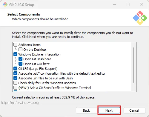Check the On the Desktop option
Image resolution: width=149 pixels, height=117 pixels.
(20, 50)
